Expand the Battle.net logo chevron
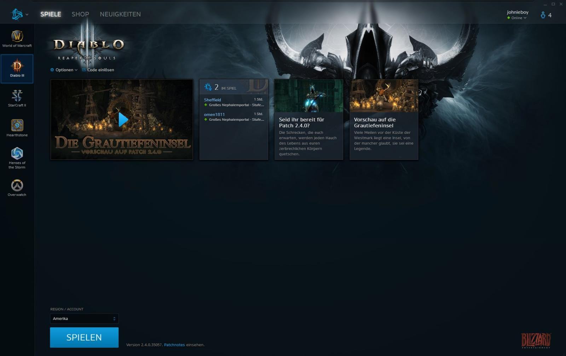Image resolution: width=566 pixels, height=356 pixels. 27,15
